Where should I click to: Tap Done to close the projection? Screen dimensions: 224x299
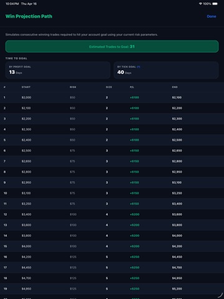click(212, 16)
